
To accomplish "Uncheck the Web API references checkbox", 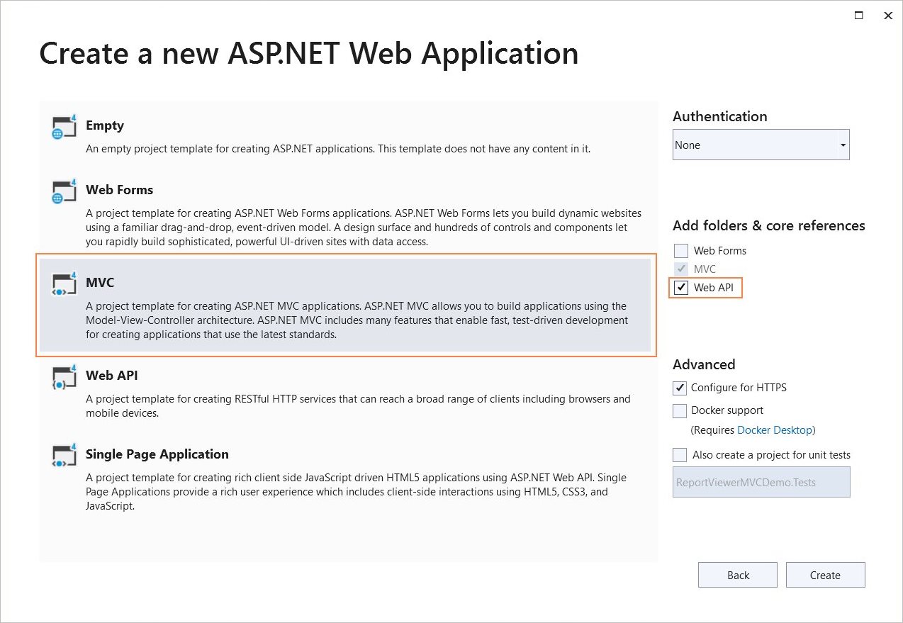I will tap(681, 288).
